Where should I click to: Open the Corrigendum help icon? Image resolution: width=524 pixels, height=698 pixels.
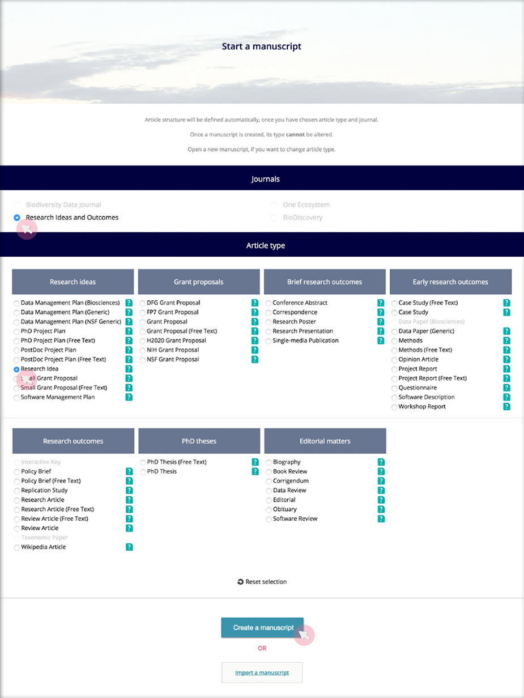tap(381, 481)
